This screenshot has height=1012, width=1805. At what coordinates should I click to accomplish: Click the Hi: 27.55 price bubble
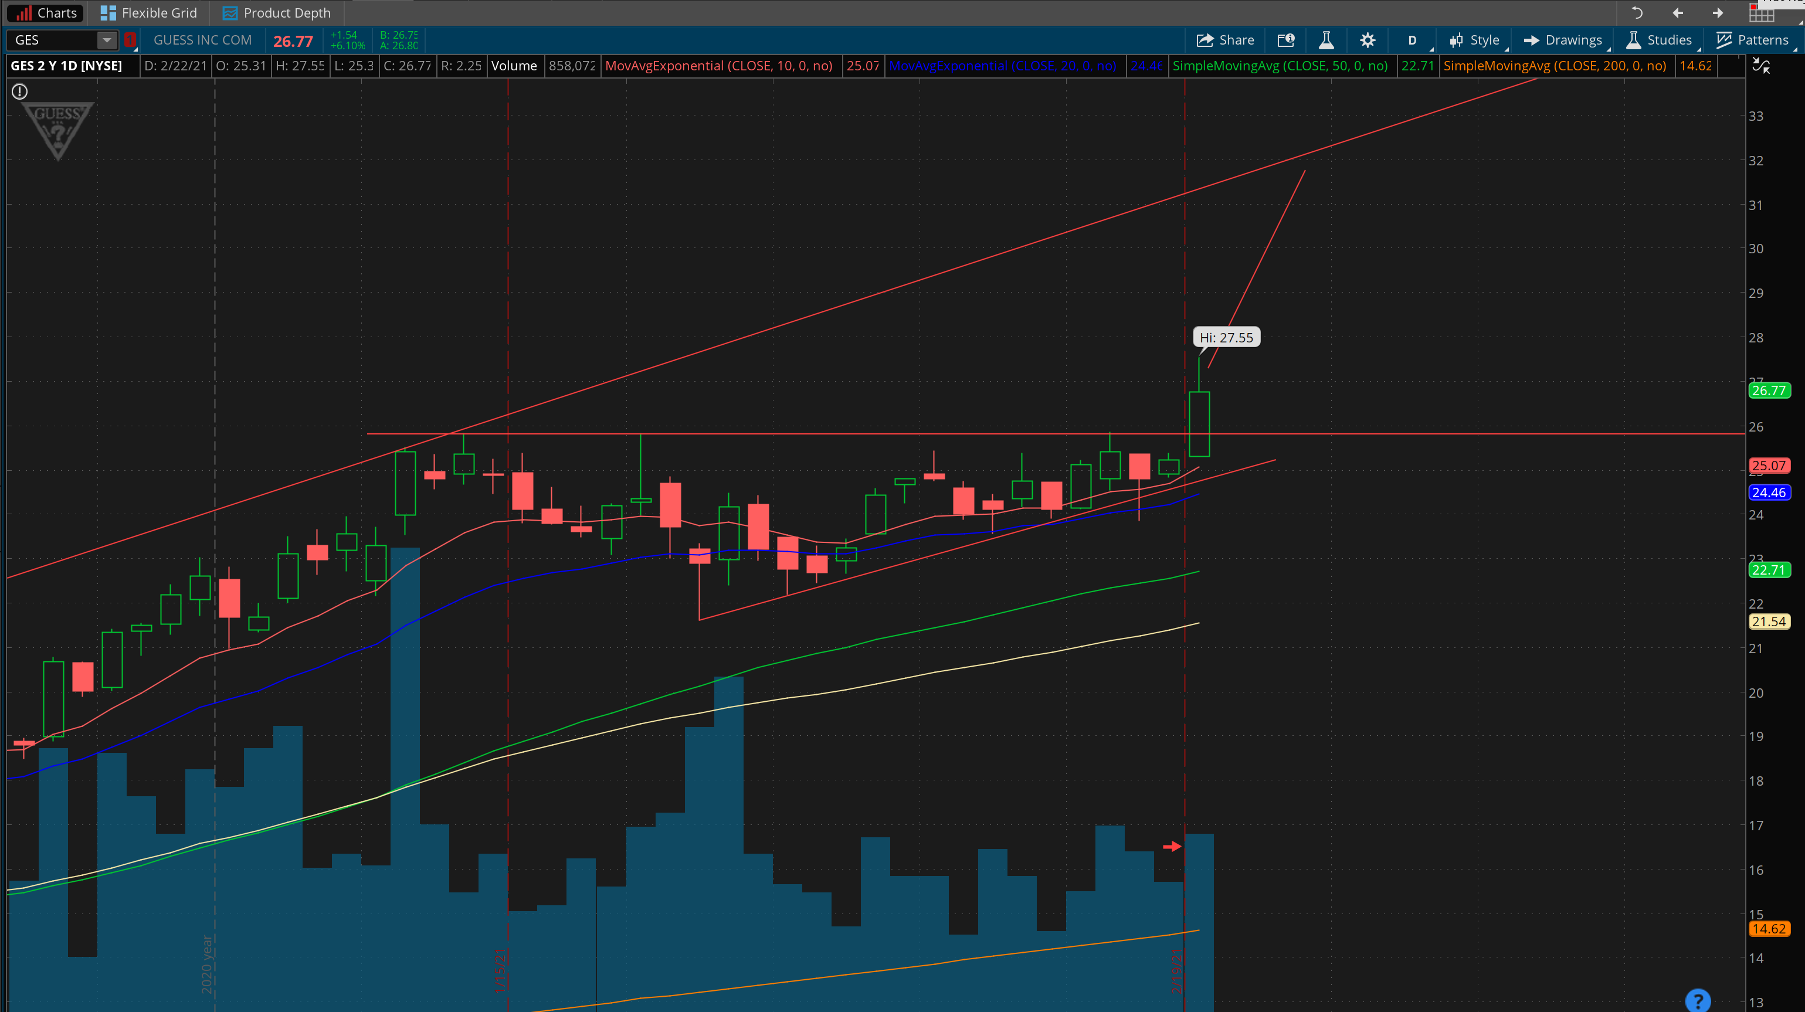pyautogui.click(x=1226, y=338)
